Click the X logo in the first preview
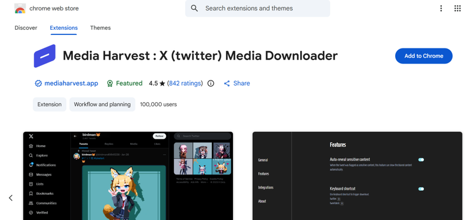The width and height of the screenshot is (467, 220). (x=31, y=137)
